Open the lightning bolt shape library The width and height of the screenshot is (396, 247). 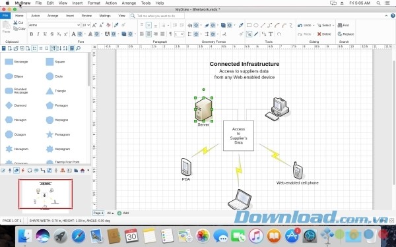[23, 171]
